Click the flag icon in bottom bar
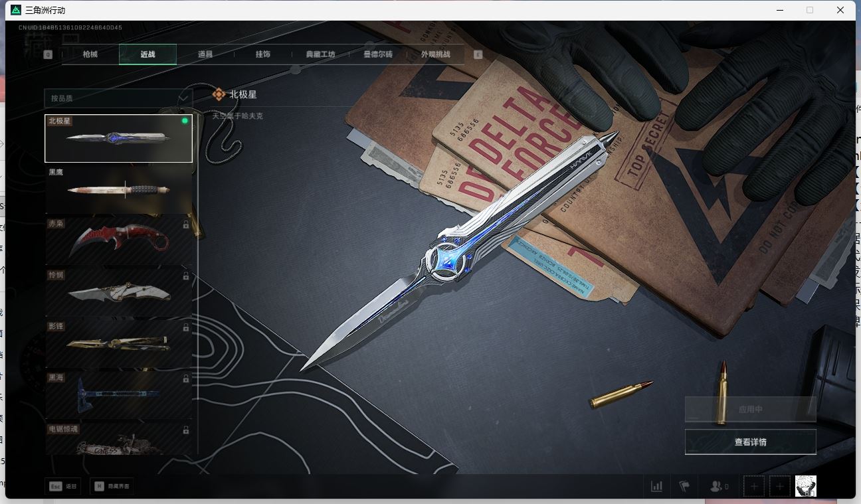 [x=684, y=486]
